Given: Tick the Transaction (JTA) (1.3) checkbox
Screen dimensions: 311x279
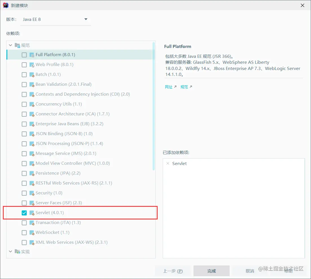Looking at the screenshot, I should point(24,223).
